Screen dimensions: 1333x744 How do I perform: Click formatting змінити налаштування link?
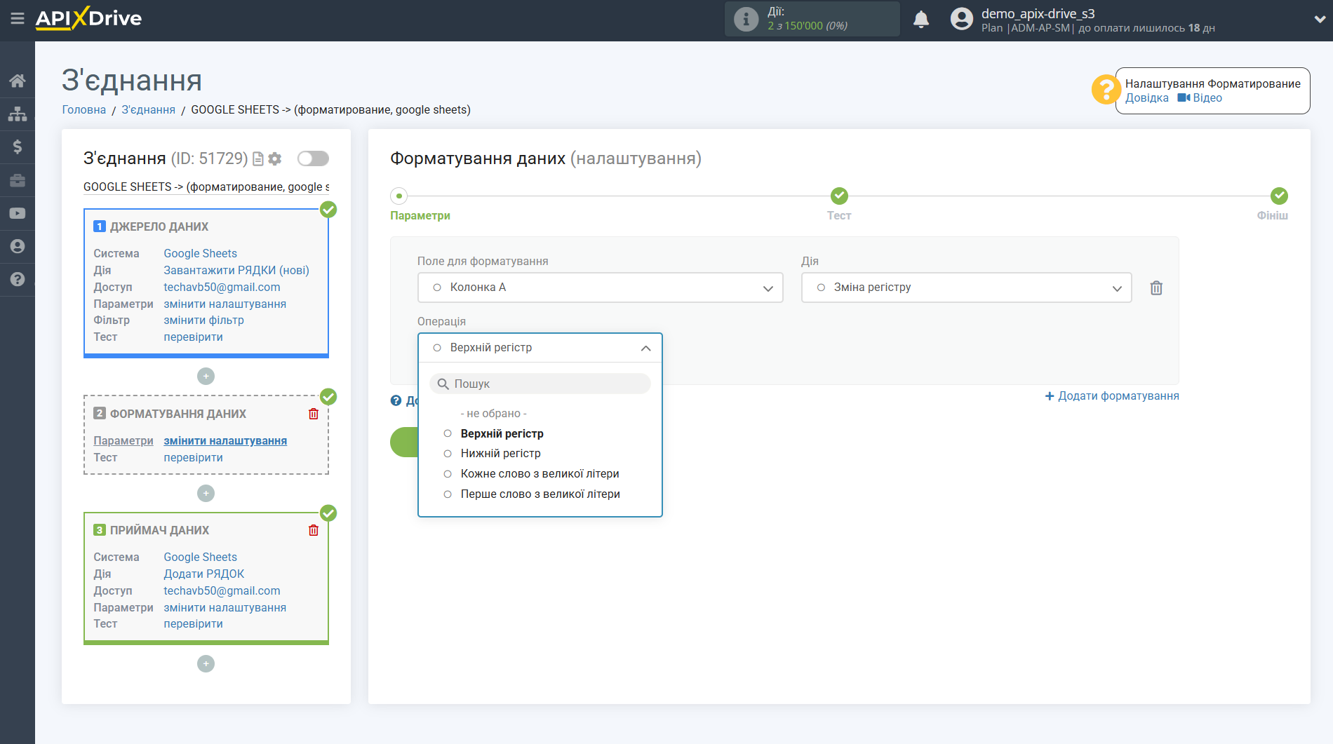225,441
